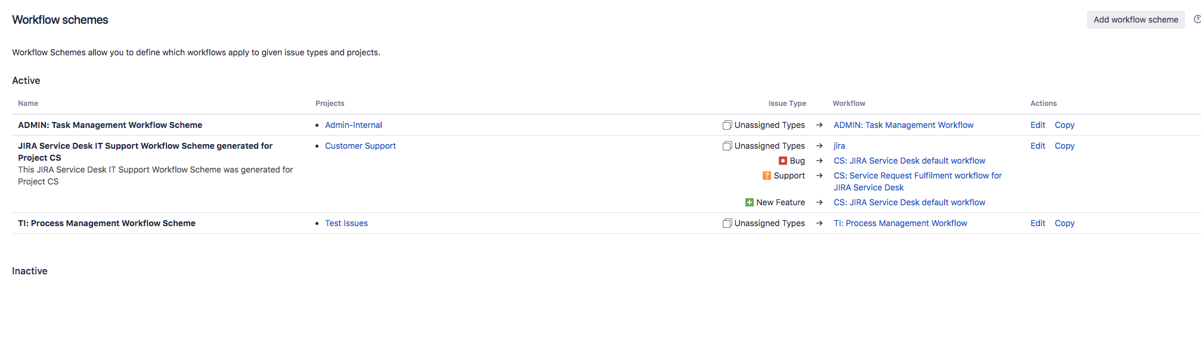Click the green New Feature issue type icon
The width and height of the screenshot is (1201, 363).
(750, 202)
